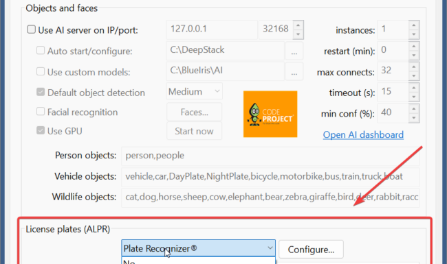Toggle Default object detection checkbox
The image size is (447, 264).
tap(41, 92)
